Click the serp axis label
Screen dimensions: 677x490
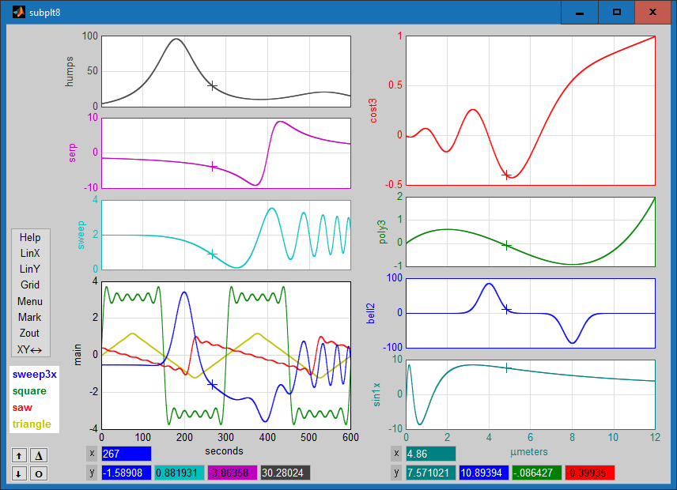72,153
